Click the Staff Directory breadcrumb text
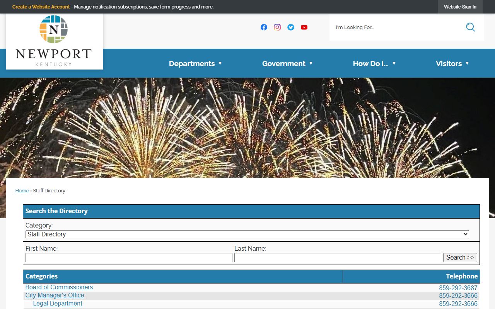 pos(49,191)
